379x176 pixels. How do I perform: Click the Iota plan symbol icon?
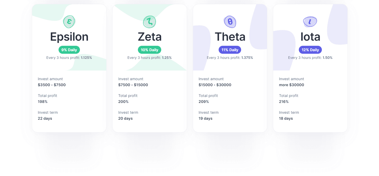310,22
